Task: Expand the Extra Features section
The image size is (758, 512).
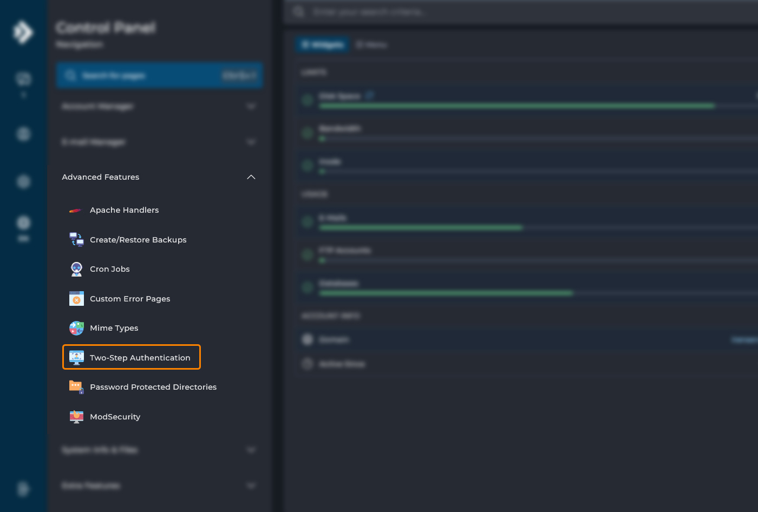Action: pos(251,485)
